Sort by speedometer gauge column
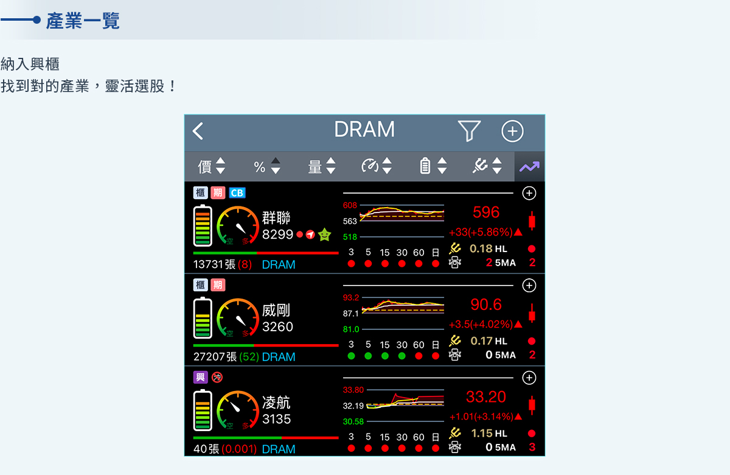 coord(377,166)
